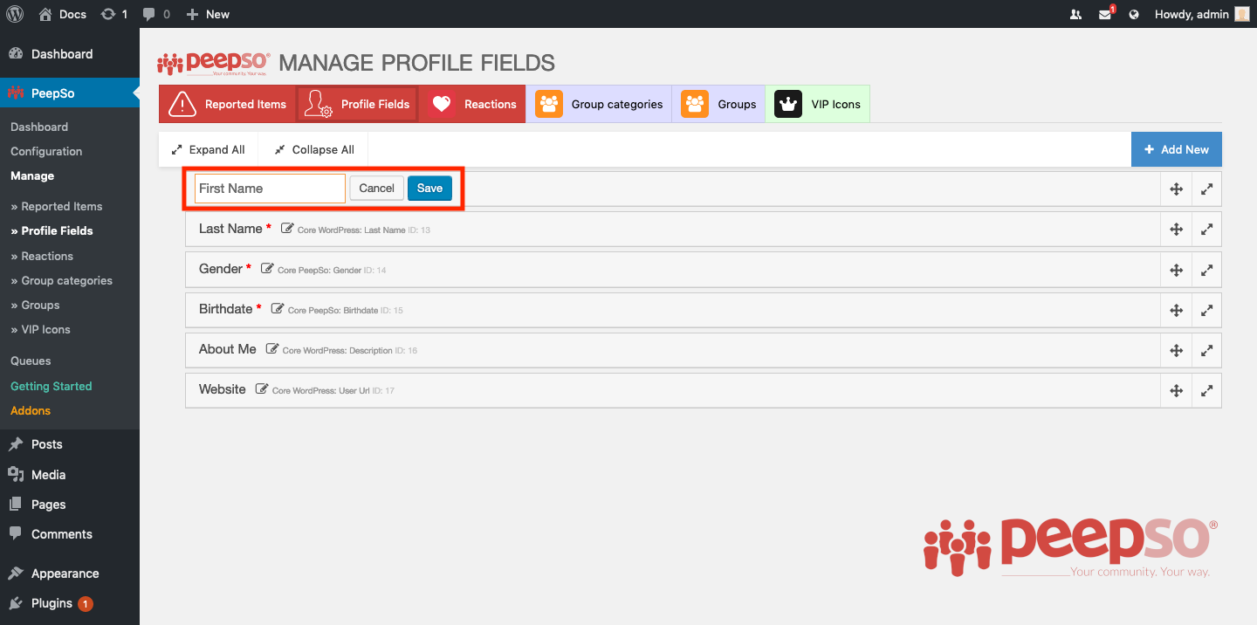Switch to the Reactions tab

[472, 104]
